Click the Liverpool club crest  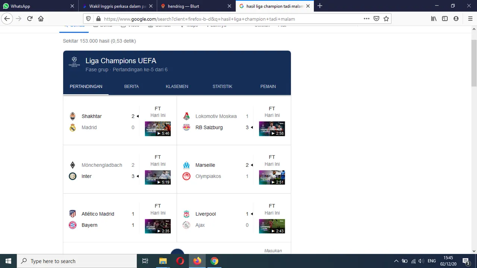[x=187, y=214]
